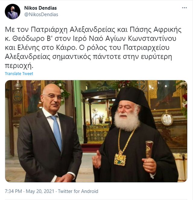This screenshot has height=200, width=193.
Task: Click the May 20, 2021 date
Action: pyautogui.click(x=40, y=191)
